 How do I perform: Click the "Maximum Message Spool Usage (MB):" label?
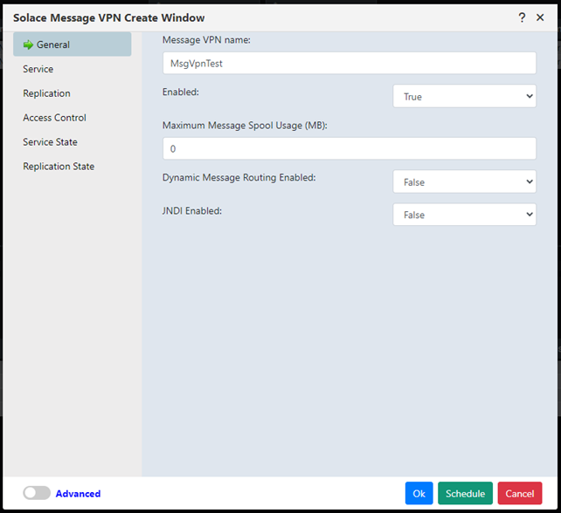click(245, 126)
